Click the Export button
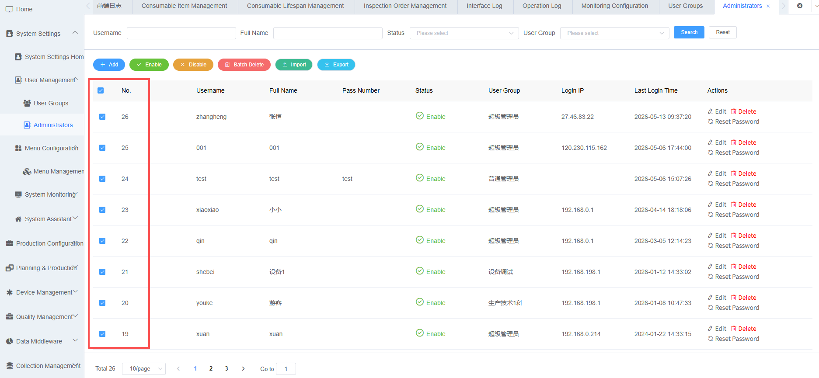 (x=336, y=65)
